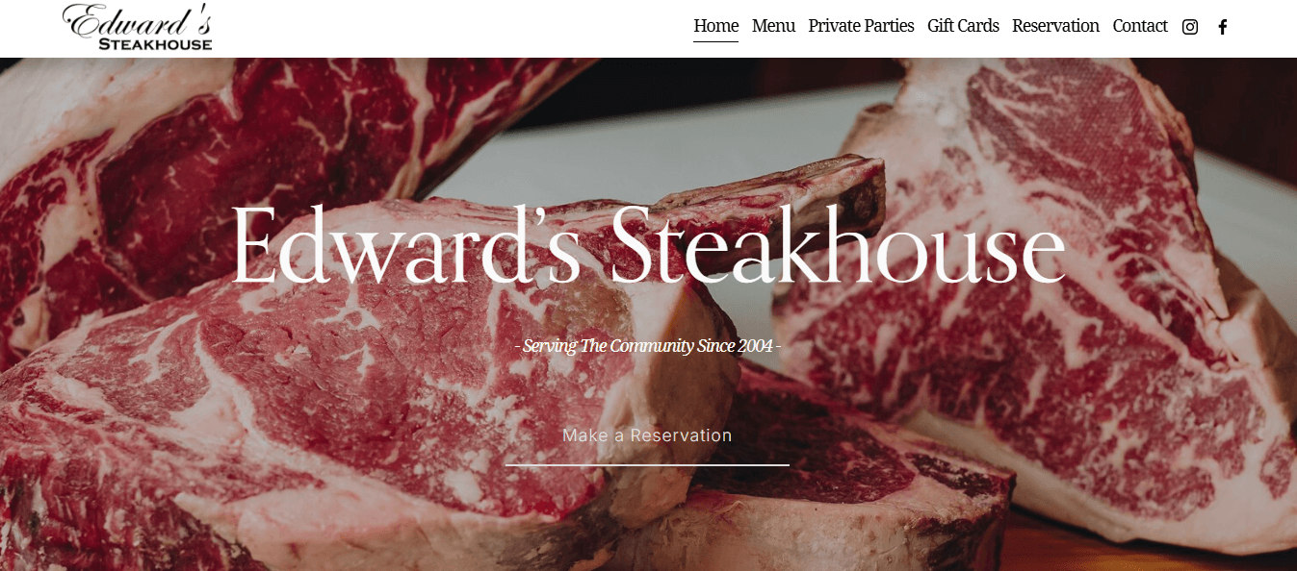Open the Contact page
The width and height of the screenshot is (1297, 571).
pos(1140,26)
